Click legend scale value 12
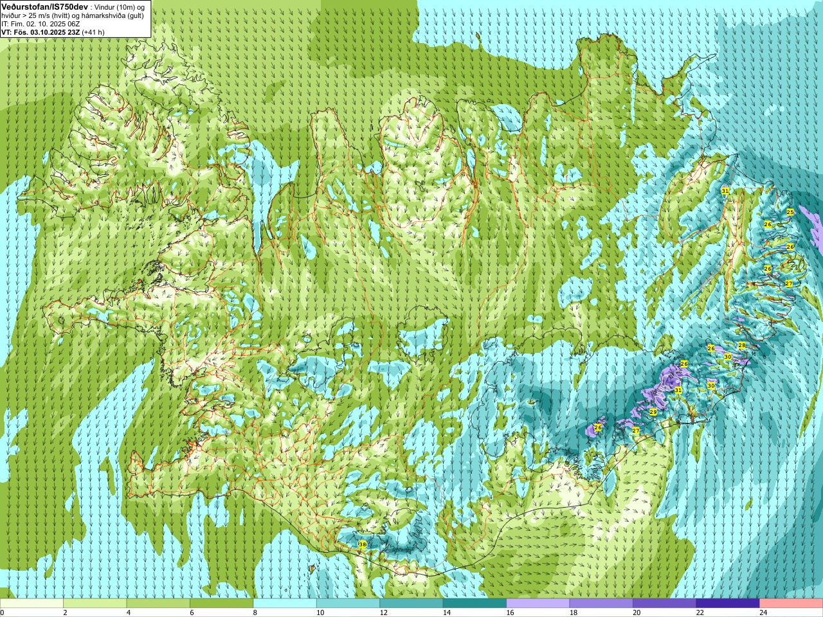 pyautogui.click(x=383, y=613)
